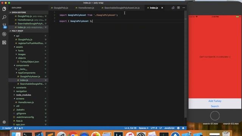Click the Split Editor icon
The width and height of the screenshot is (242, 136).
[x=178, y=8]
